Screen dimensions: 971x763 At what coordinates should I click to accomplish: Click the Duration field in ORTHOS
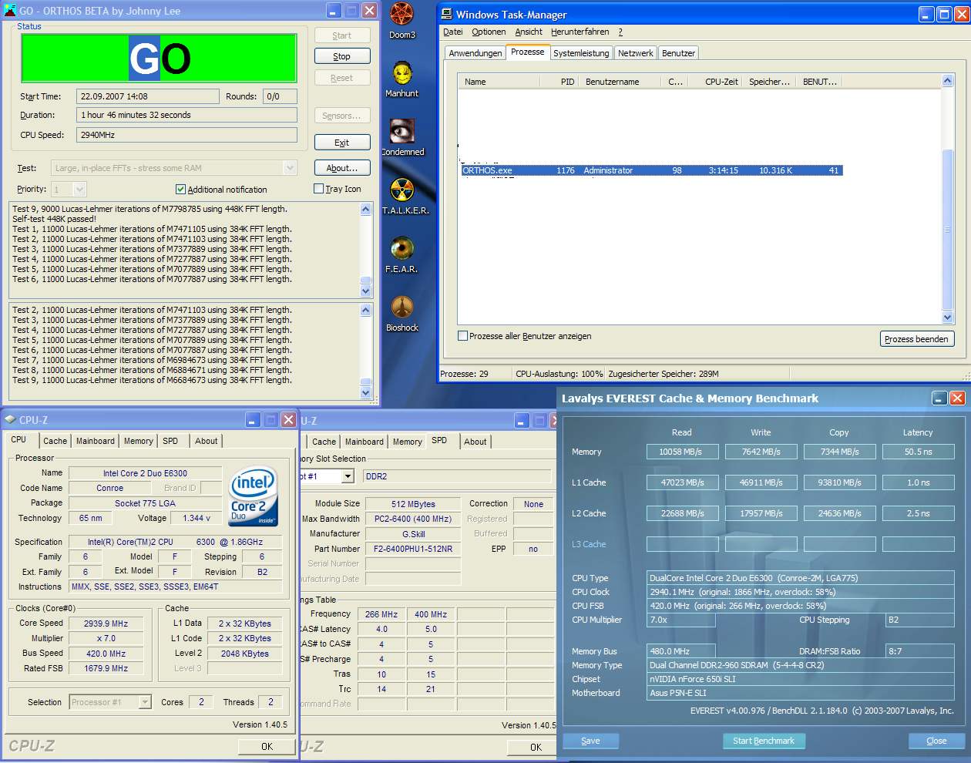(186, 115)
